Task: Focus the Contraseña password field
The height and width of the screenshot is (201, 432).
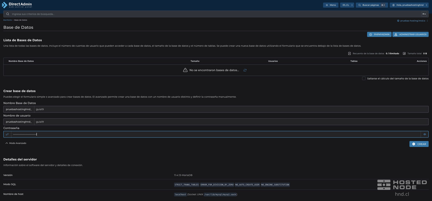Action: point(216,134)
